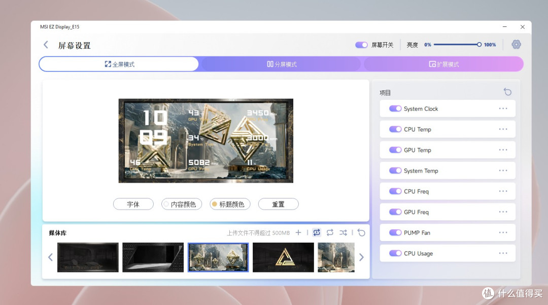The width and height of the screenshot is (548, 305).
Task: Reset items with the 项目 refresh icon
Action: (507, 92)
